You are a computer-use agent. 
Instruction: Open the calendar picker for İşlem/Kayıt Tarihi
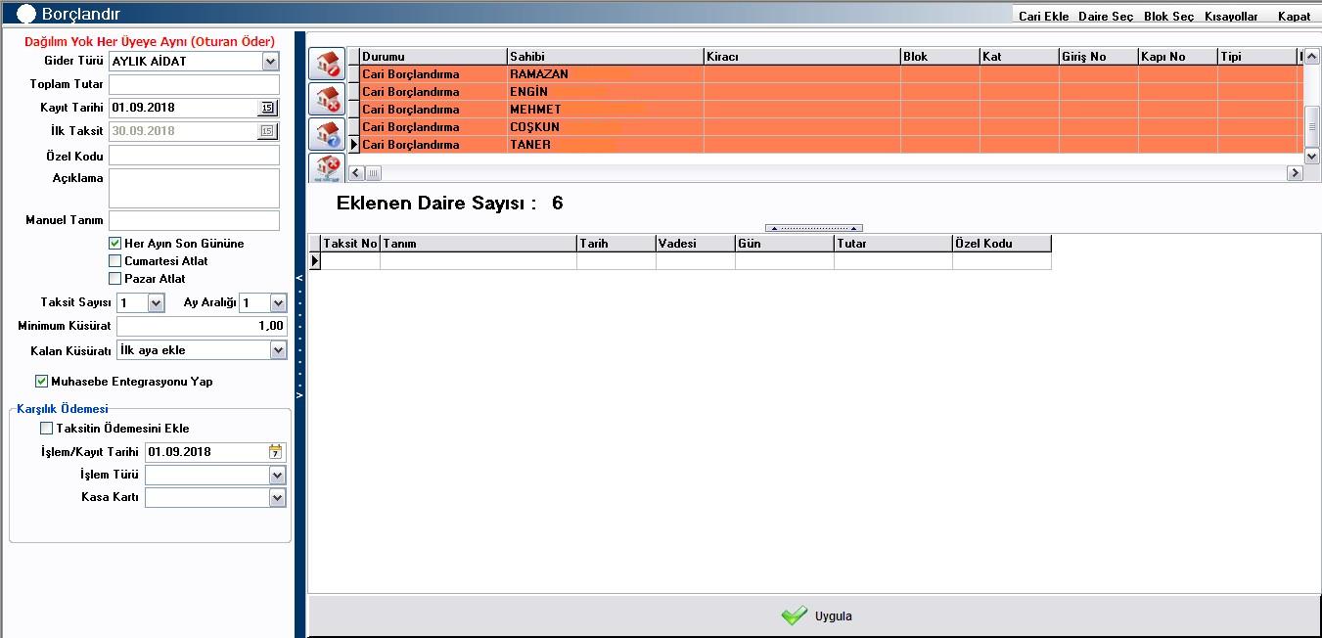[x=275, y=452]
